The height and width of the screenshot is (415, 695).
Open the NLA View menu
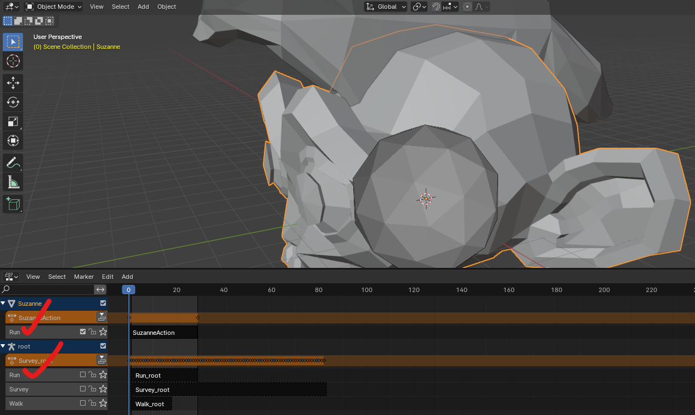point(33,277)
